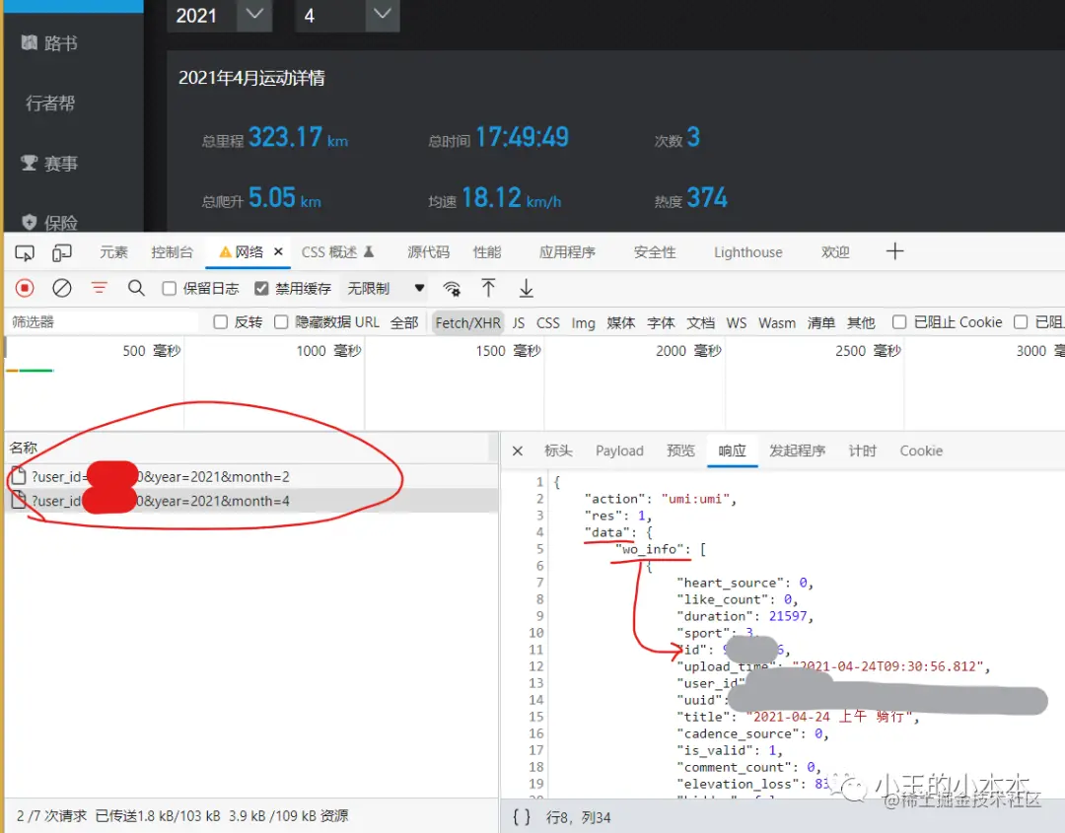The image size is (1065, 833).
Task: Switch to the 控制台 tab
Action: (x=172, y=251)
